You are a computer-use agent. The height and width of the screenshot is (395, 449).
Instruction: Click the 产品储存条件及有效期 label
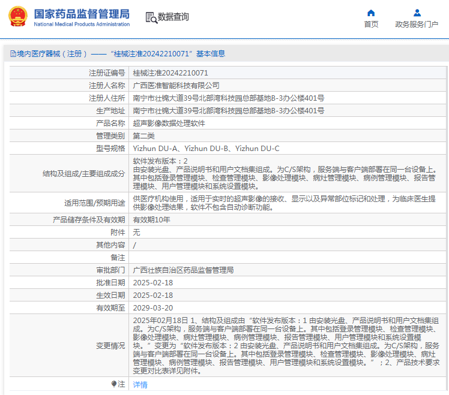[x=89, y=219]
